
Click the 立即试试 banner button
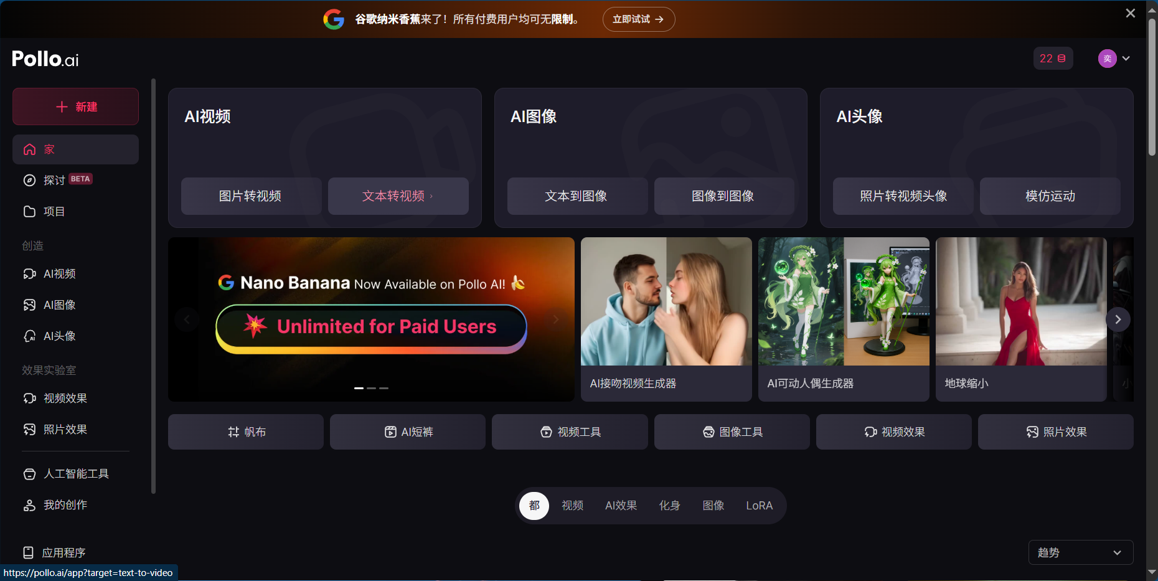[639, 19]
